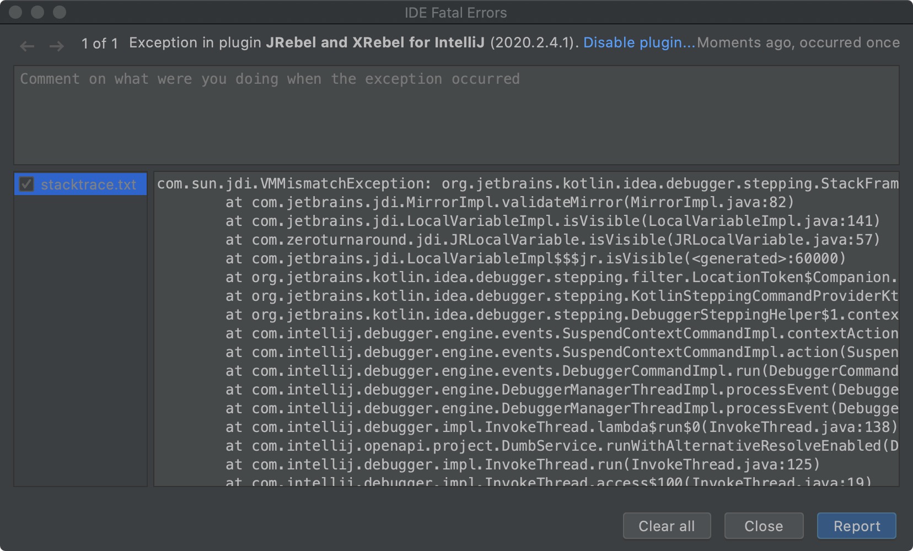
Task: Click the InvokeThread.java:125 stack trace line
Action: tap(522, 464)
